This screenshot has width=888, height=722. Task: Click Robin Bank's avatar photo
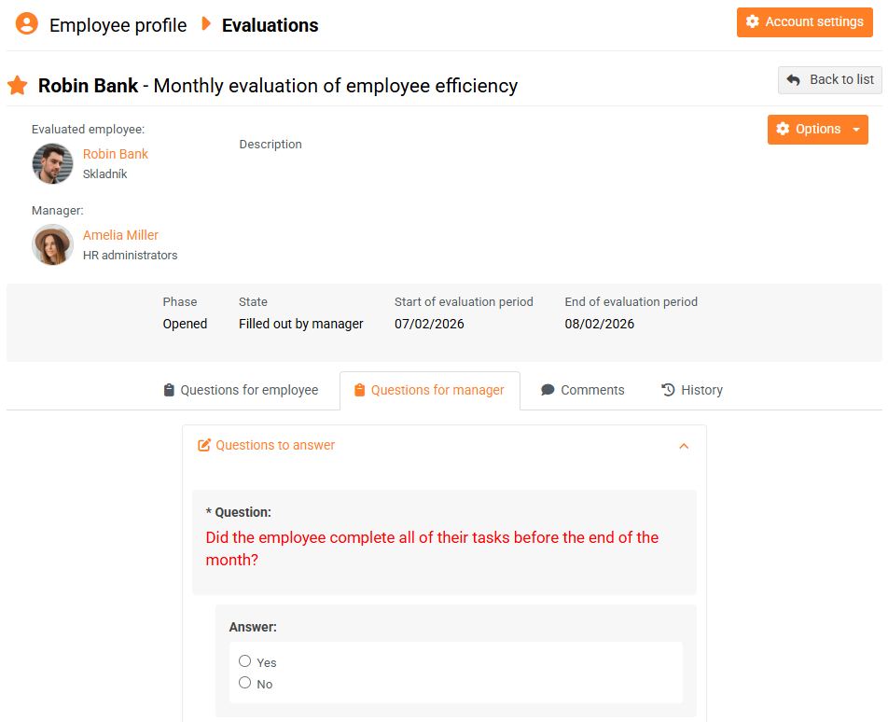[52, 163]
